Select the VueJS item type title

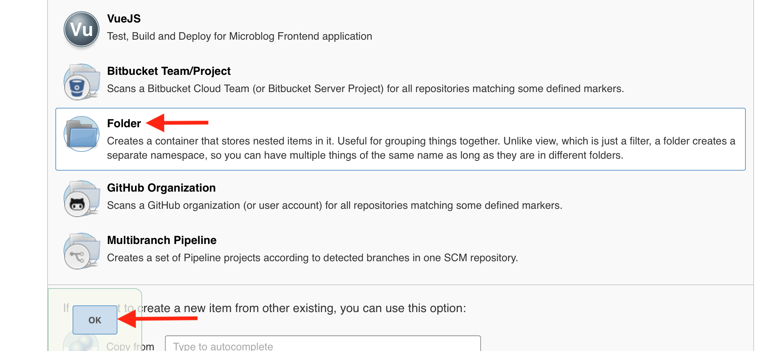124,18
